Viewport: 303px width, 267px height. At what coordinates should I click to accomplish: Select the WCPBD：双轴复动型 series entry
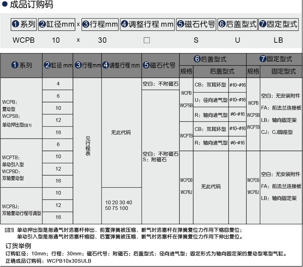[x=13, y=175]
